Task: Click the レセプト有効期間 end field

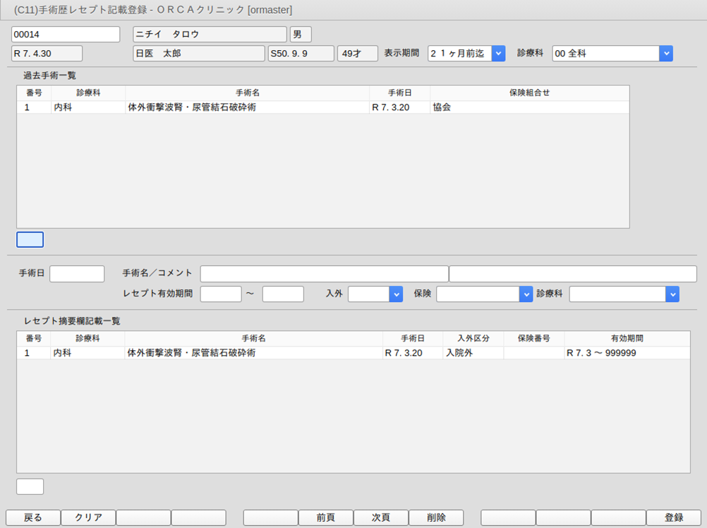Action: [283, 294]
